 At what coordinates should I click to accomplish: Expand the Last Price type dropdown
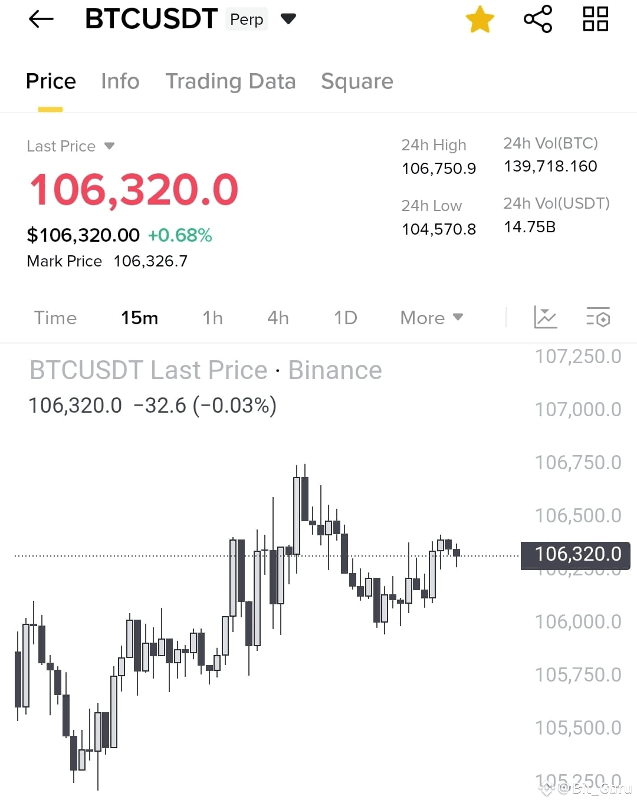109,146
